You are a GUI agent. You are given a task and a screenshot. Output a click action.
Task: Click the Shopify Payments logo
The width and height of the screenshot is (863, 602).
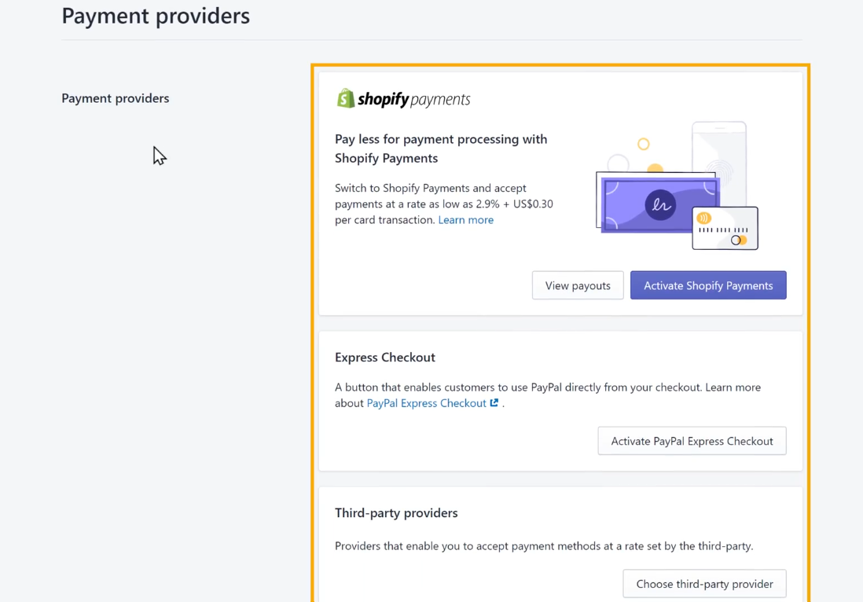403,98
